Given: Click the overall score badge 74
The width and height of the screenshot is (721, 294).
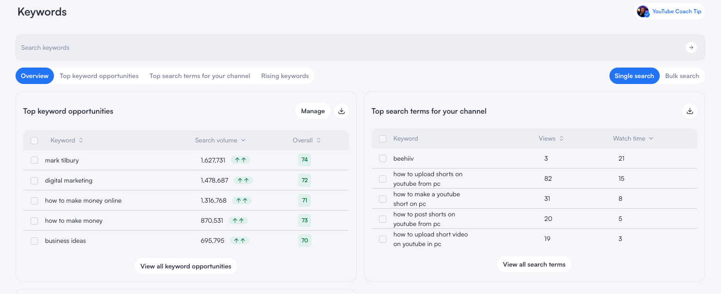Looking at the screenshot, I should [304, 160].
